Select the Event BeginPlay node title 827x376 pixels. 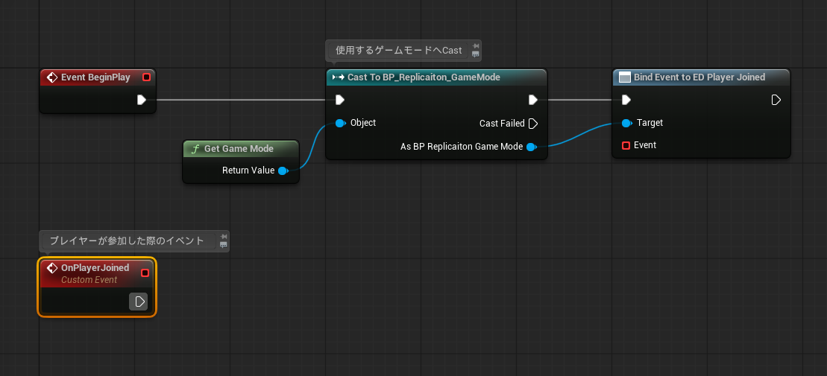pos(95,77)
